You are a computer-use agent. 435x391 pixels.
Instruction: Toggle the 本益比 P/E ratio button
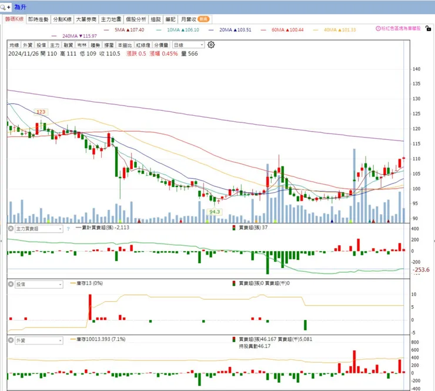[125, 45]
